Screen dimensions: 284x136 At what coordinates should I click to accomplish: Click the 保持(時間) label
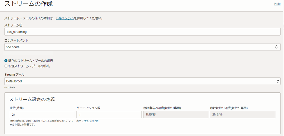click(17, 108)
